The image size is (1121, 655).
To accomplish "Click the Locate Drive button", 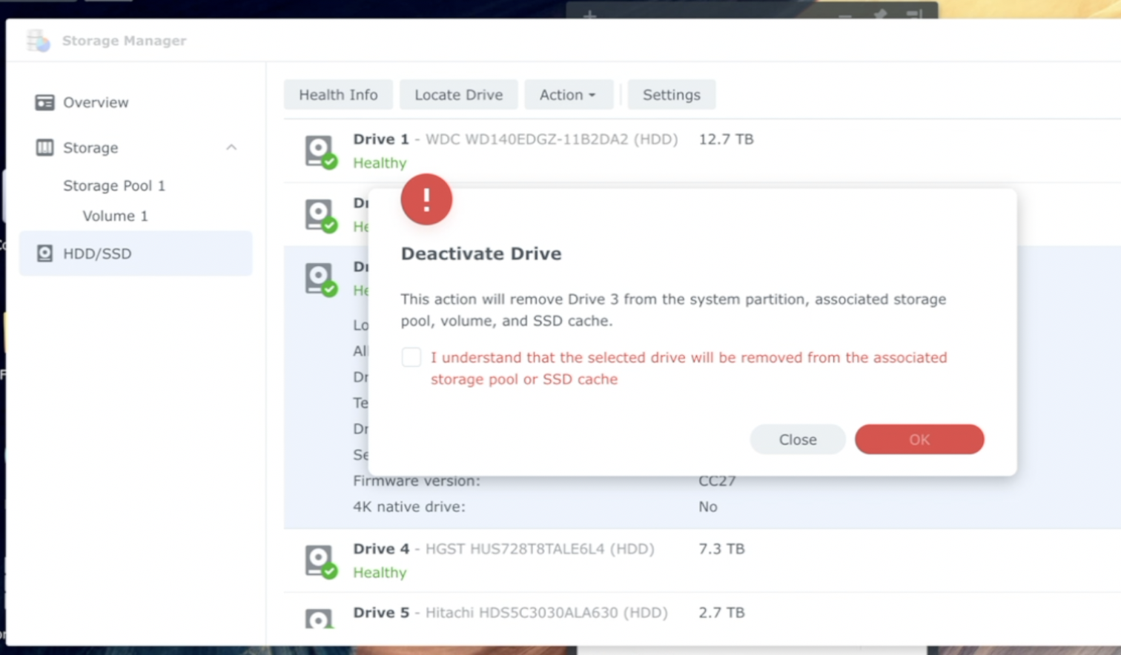I will (458, 95).
